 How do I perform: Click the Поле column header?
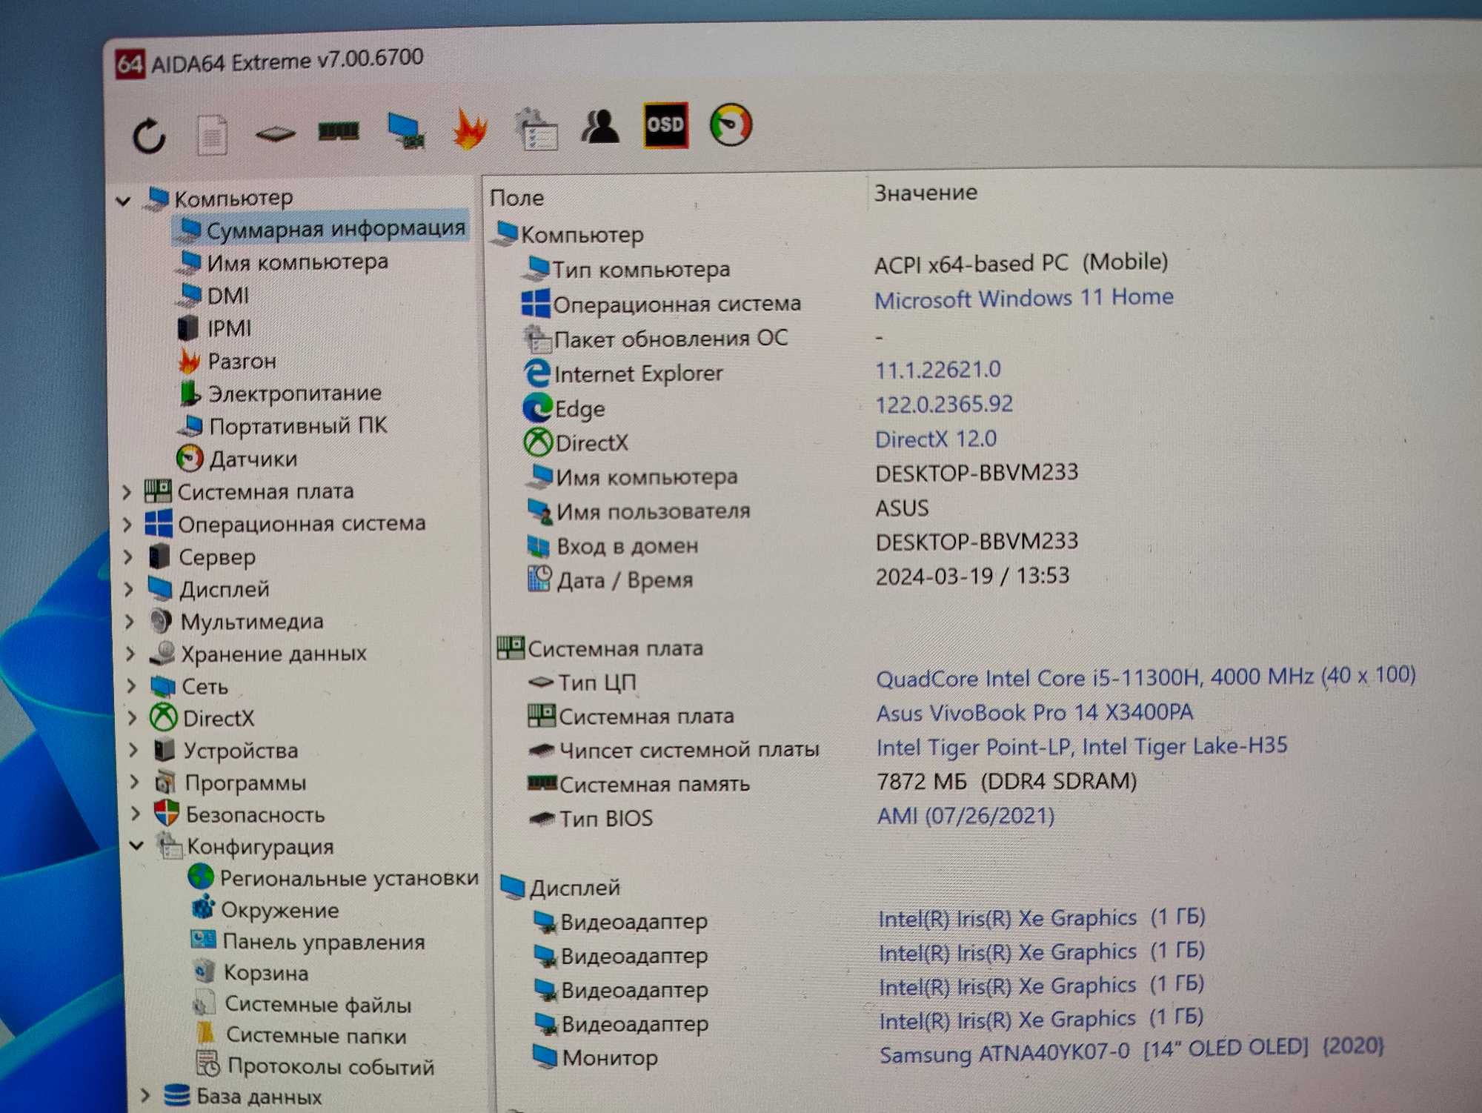[x=516, y=198]
